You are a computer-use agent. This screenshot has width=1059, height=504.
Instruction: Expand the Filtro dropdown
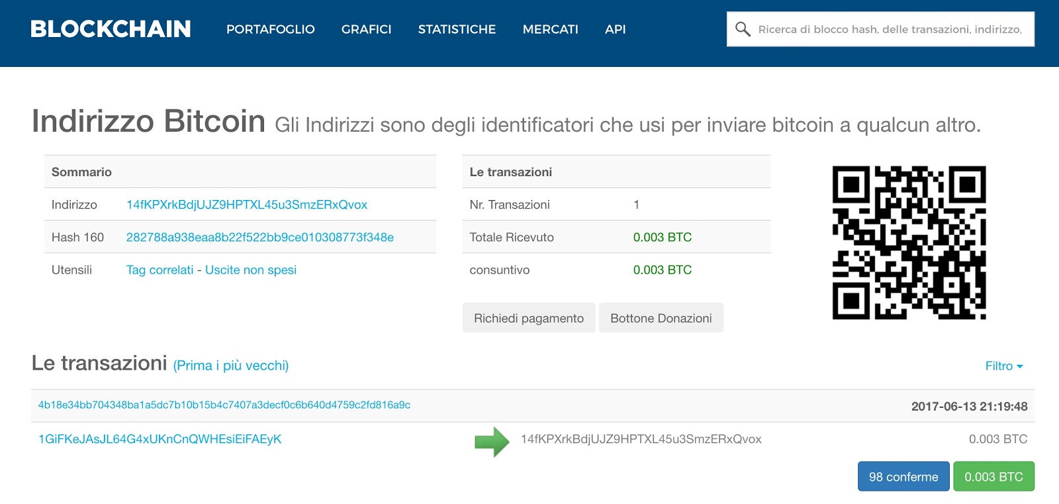(x=1004, y=366)
